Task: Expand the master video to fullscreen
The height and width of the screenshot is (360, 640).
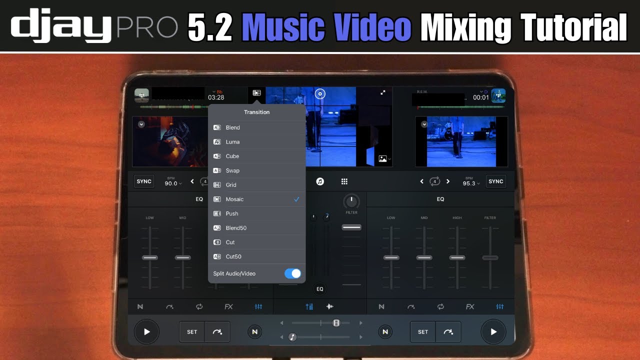Action: pos(383,92)
